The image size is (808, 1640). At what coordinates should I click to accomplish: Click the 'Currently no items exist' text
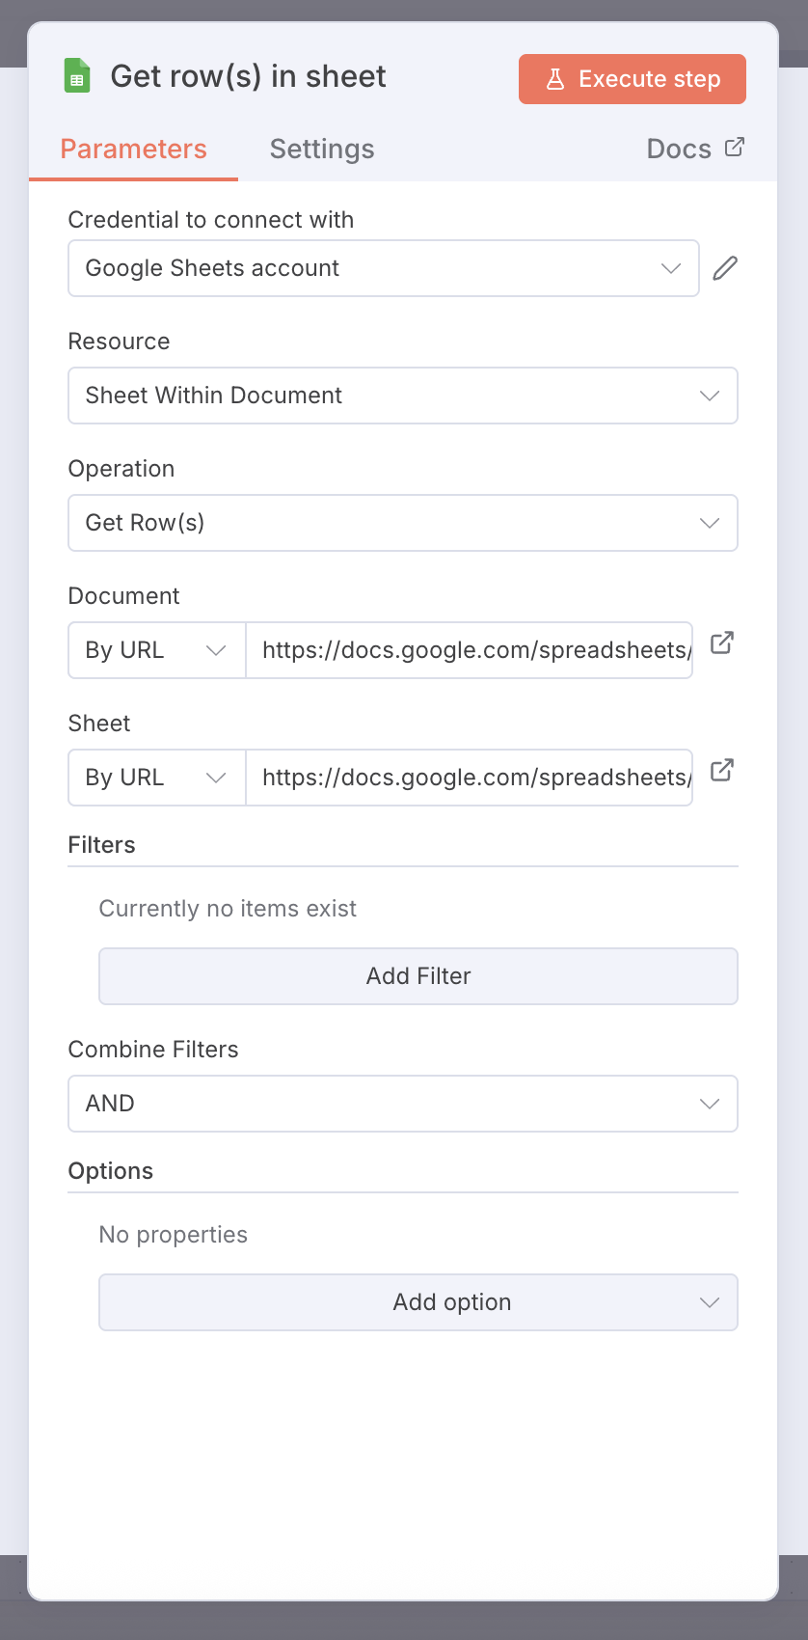228,909
